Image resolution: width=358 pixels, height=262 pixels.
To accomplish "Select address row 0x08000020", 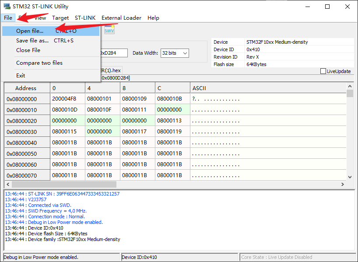I will click(27, 121).
